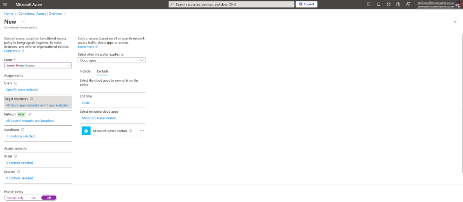
Task: Open 2 controls selected under Grant
Action: coord(20,163)
